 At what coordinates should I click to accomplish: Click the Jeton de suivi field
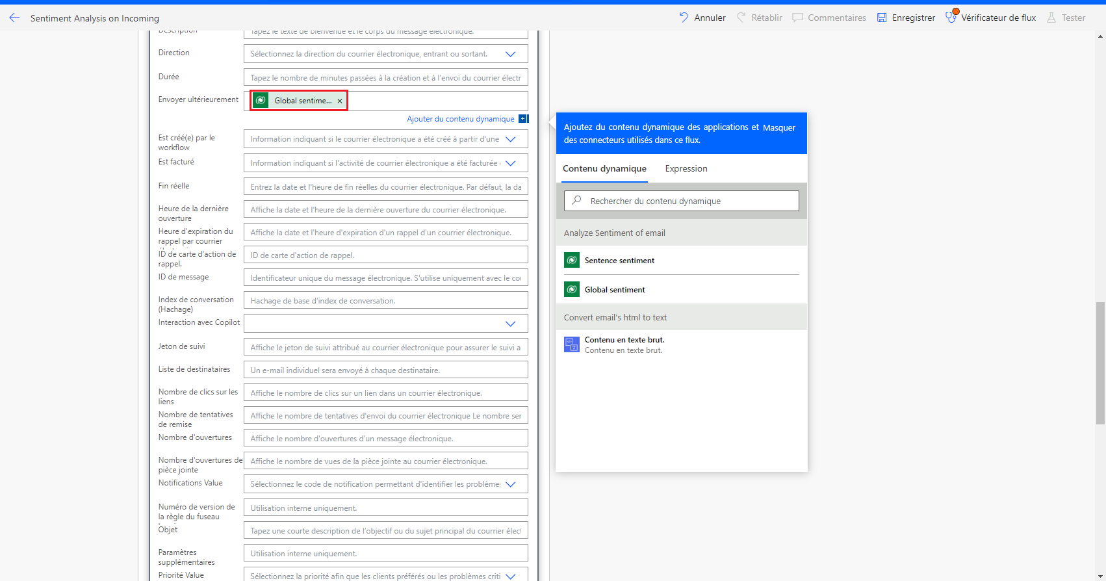[385, 347]
